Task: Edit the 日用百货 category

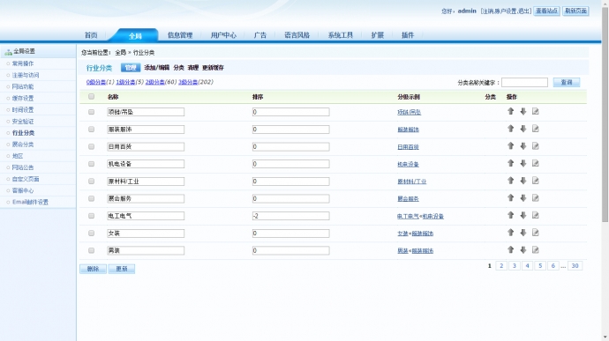Action: tap(536, 146)
